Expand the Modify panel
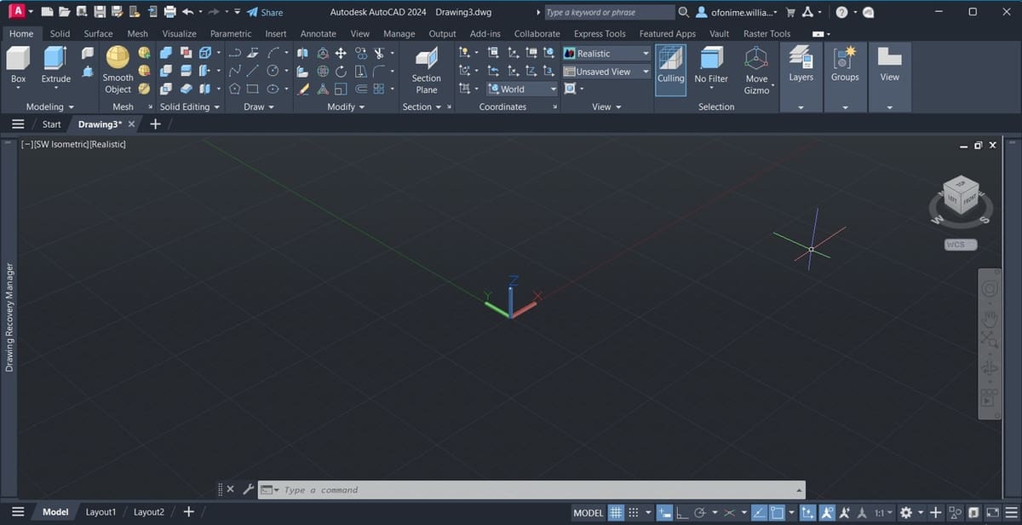1022x525 pixels. 346,107
